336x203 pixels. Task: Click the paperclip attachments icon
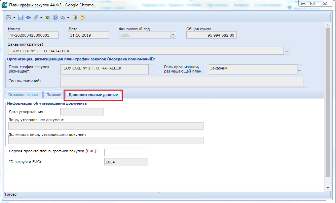(x=36, y=17)
